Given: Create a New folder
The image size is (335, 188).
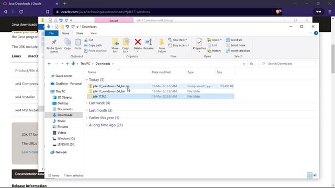Looking at the screenshot, I should (x=162, y=45).
